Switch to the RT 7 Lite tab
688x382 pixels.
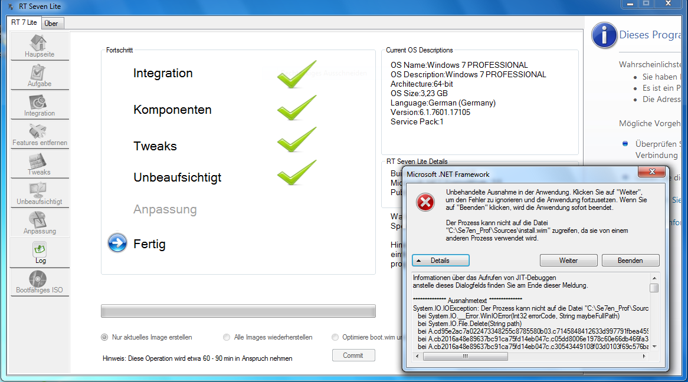point(24,22)
